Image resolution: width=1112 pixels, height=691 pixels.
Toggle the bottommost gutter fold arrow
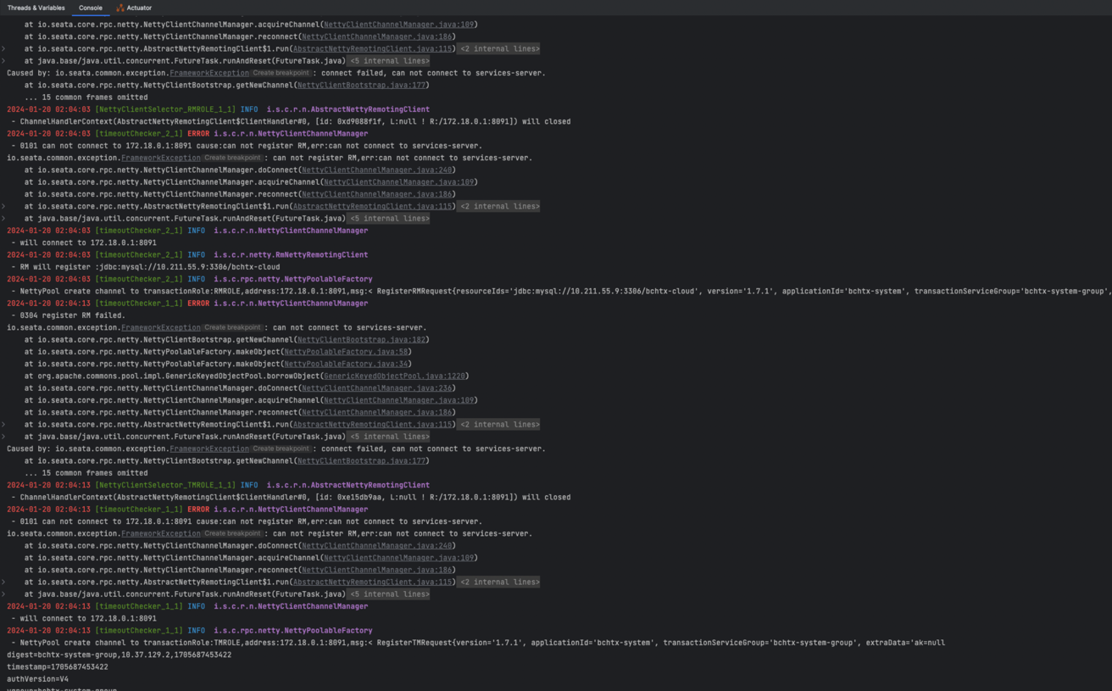(3, 594)
